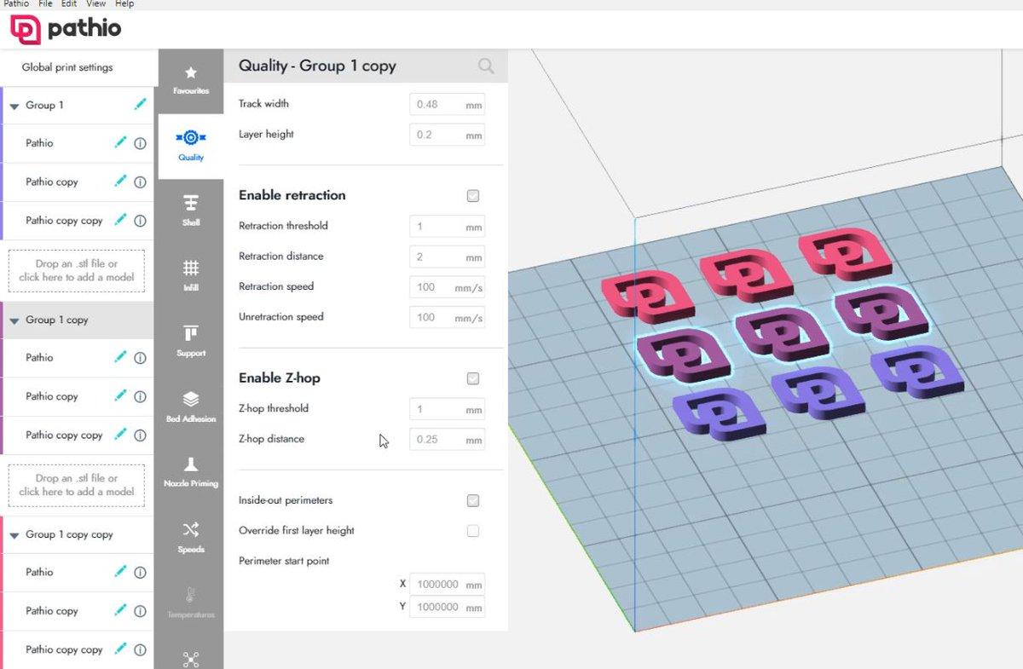Select 'Pathio copy' row text in Group 1
The height and width of the screenshot is (669, 1023).
click(52, 182)
